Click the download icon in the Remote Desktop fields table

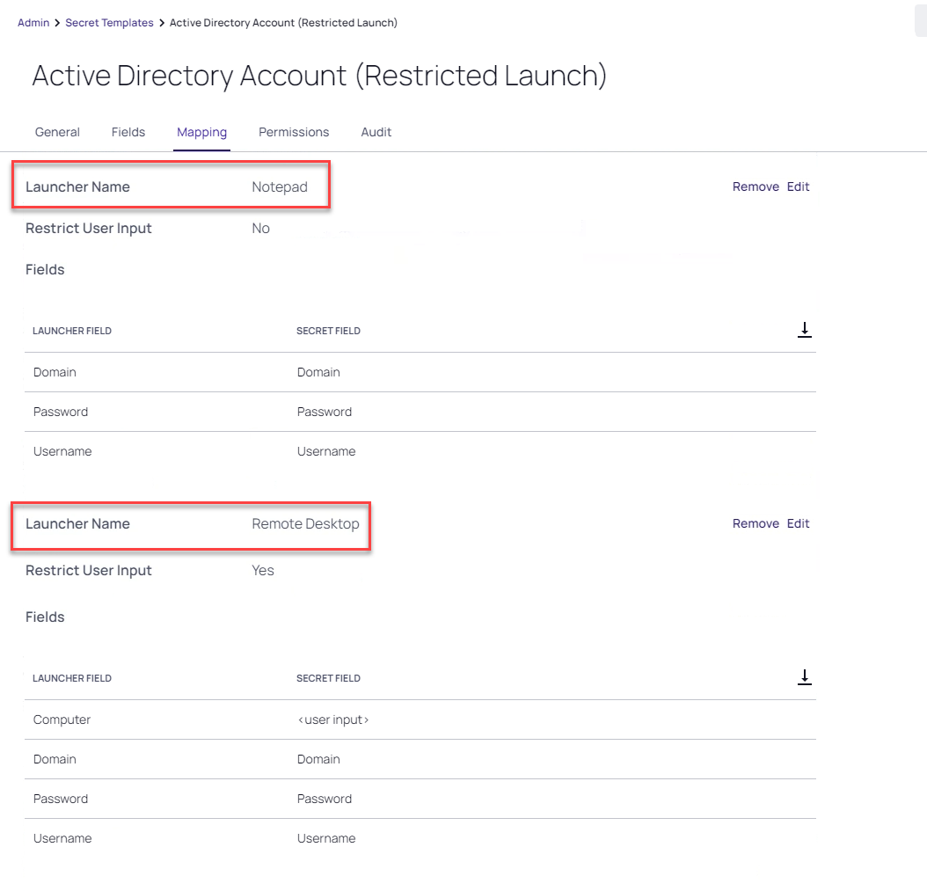pos(804,677)
